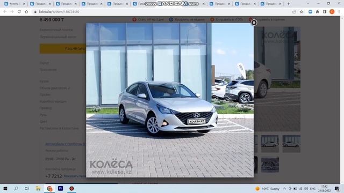Image resolution: width=344 pixels, height=193 pixels.
Task: Bookmark this page with the star
Action: [x=302, y=12]
